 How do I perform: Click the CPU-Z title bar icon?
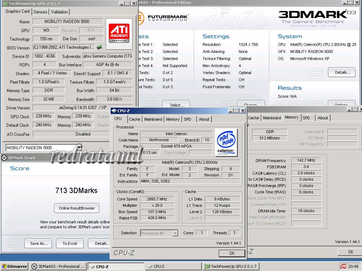114,111
